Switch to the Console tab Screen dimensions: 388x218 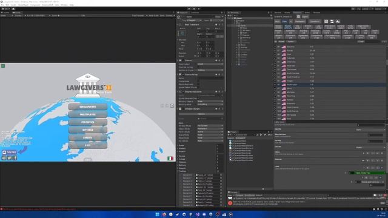233,193
